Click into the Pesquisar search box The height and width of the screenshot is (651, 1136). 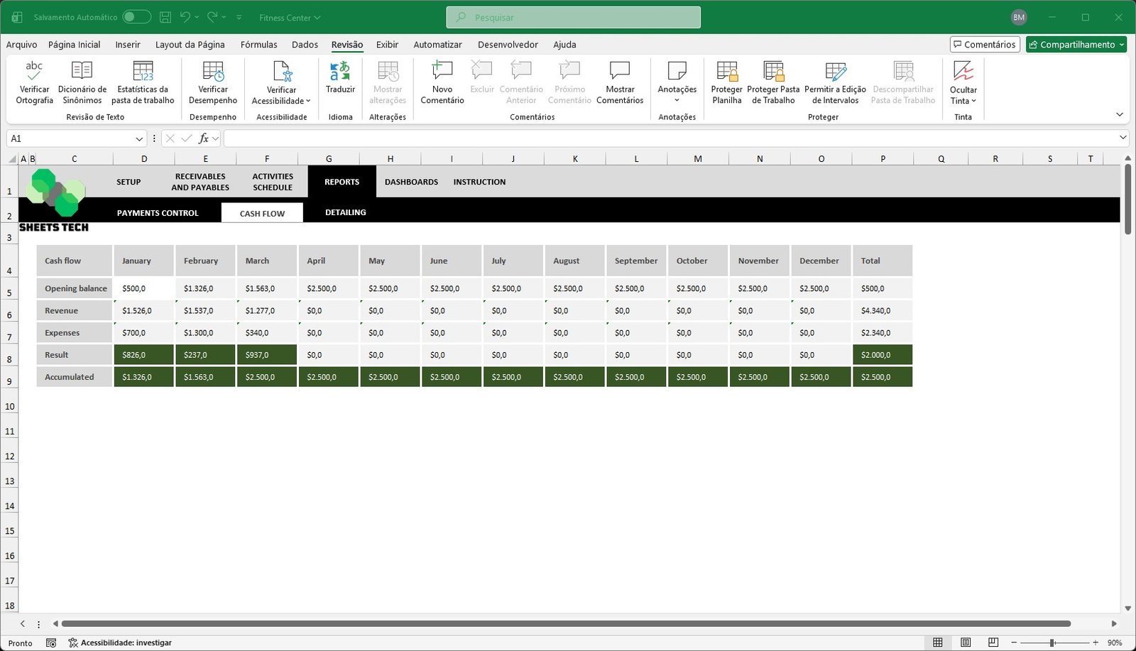point(573,17)
